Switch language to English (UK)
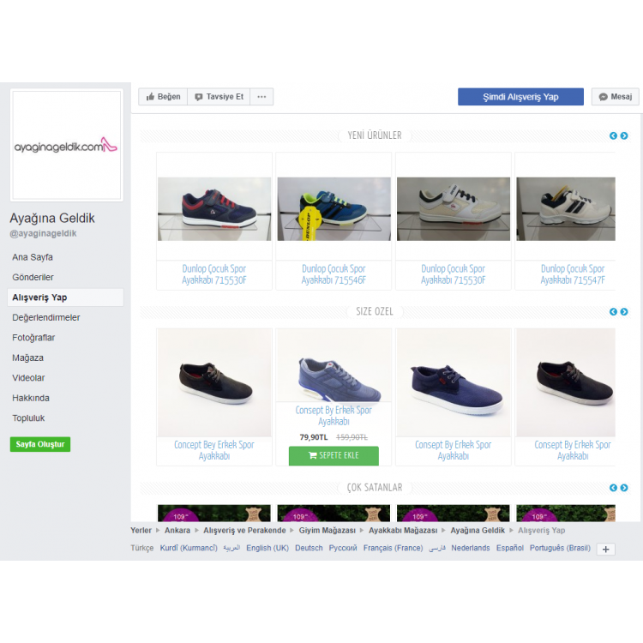643x643 pixels. pos(267,548)
